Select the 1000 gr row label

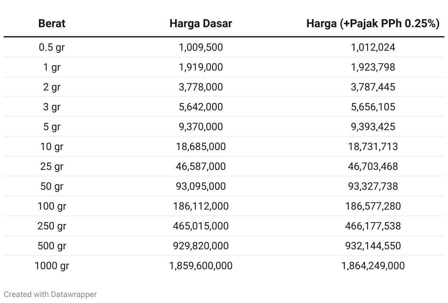(x=52, y=266)
